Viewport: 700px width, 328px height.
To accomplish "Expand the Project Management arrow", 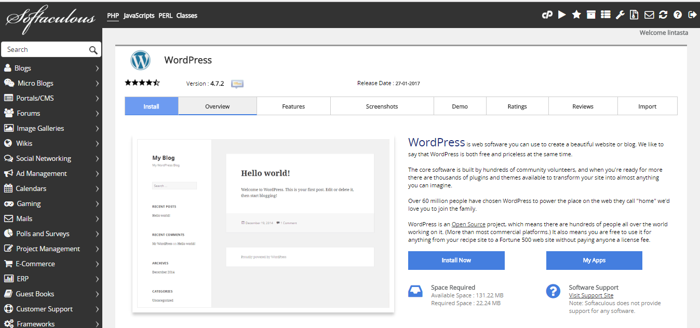I will (x=97, y=249).
